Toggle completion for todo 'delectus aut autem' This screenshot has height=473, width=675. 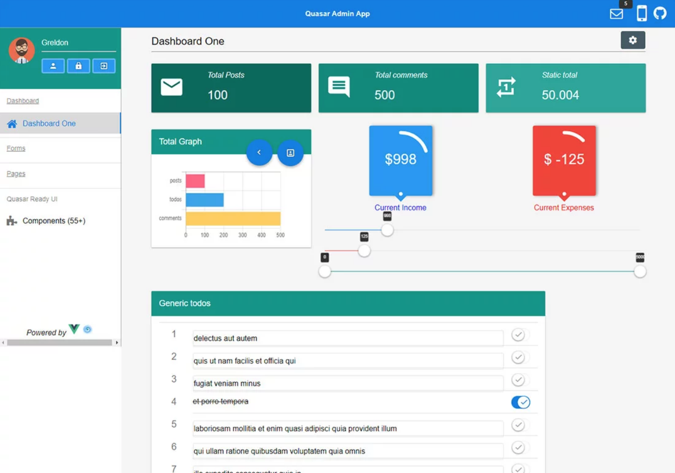(518, 335)
